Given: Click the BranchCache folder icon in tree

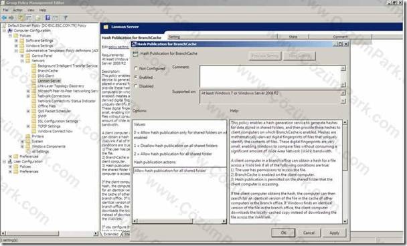Looking at the screenshot, I should point(33,71).
